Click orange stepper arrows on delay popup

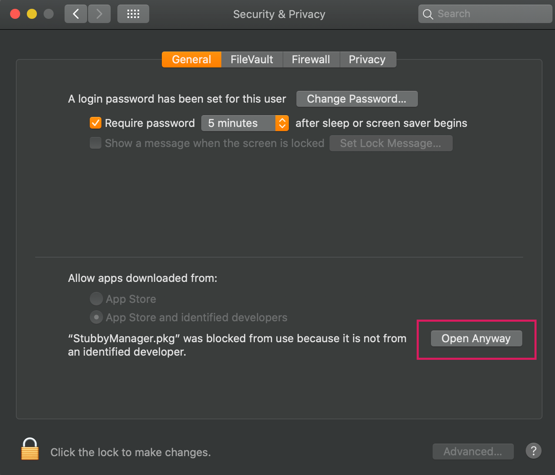point(282,123)
